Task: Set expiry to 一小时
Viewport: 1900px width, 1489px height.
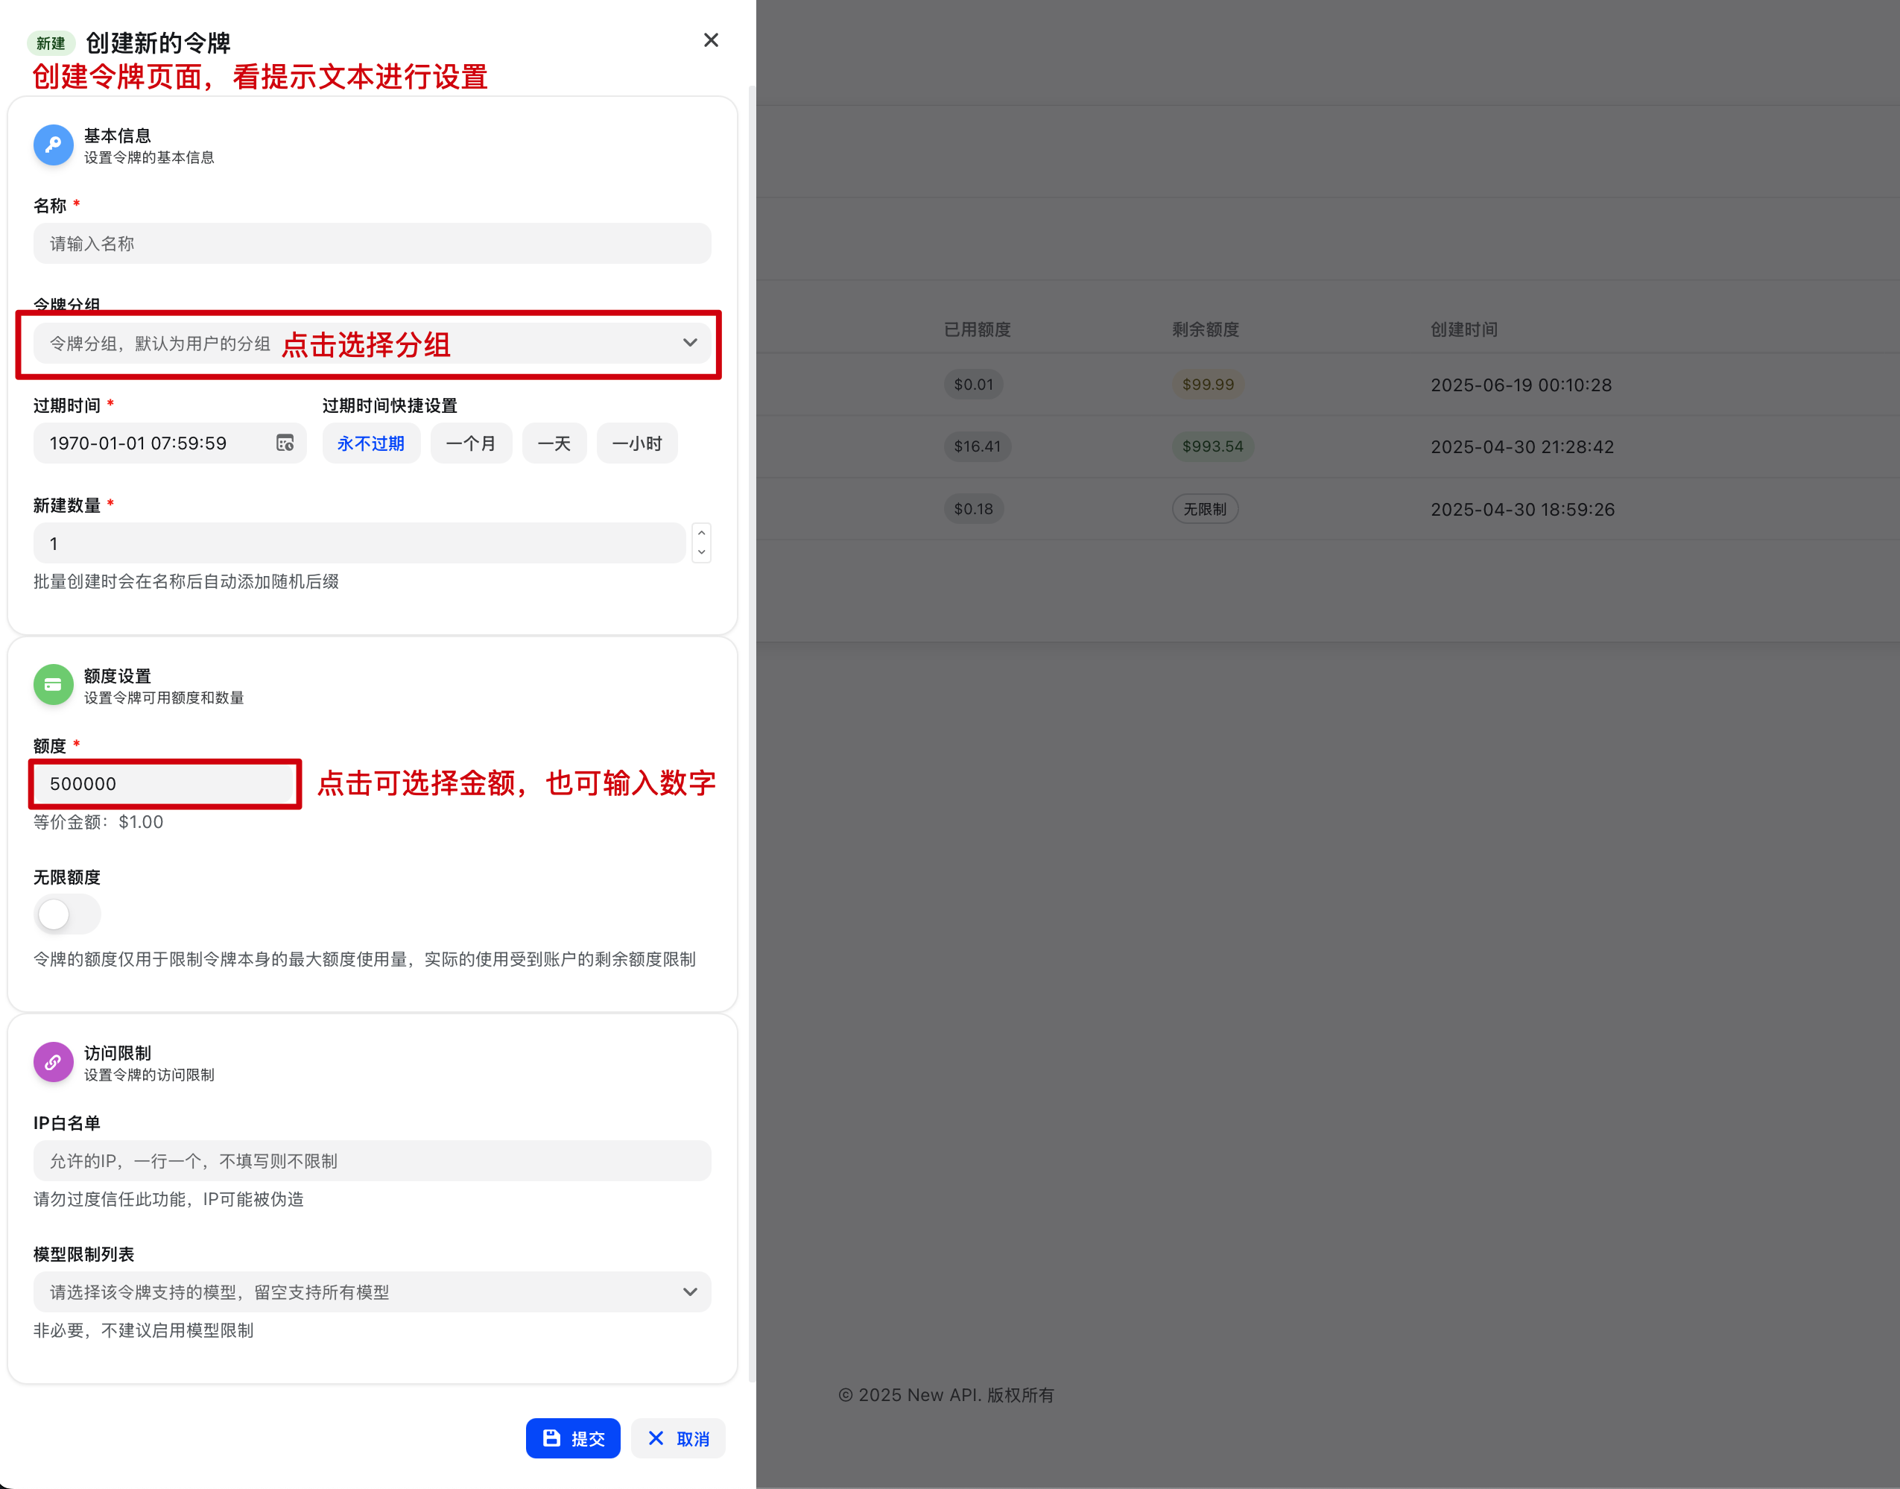Action: click(x=636, y=443)
